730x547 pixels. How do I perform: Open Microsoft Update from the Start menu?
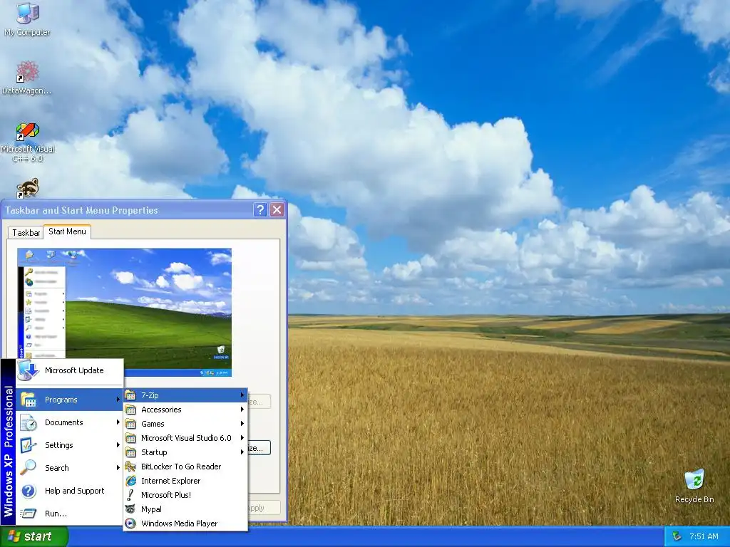tap(70, 370)
